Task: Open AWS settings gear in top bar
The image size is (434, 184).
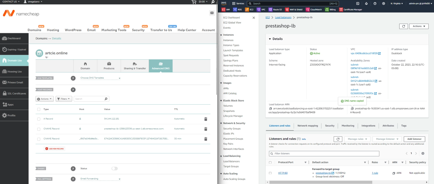Action: click(x=384, y=3)
